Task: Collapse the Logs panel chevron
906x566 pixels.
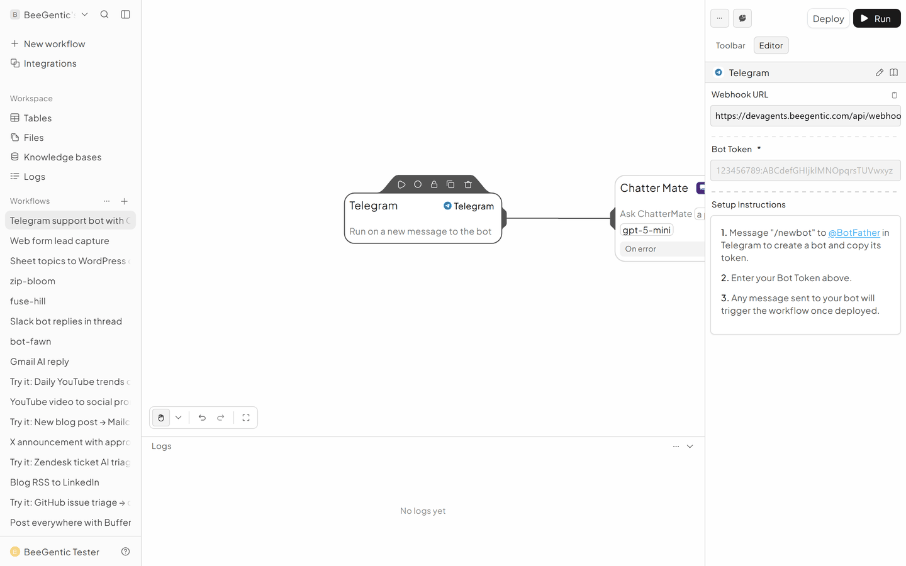Action: pyautogui.click(x=690, y=447)
